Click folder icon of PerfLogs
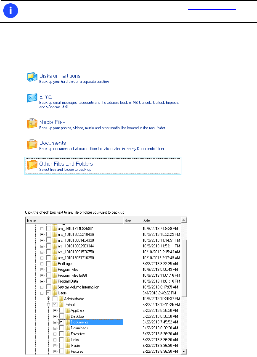 click(55, 264)
